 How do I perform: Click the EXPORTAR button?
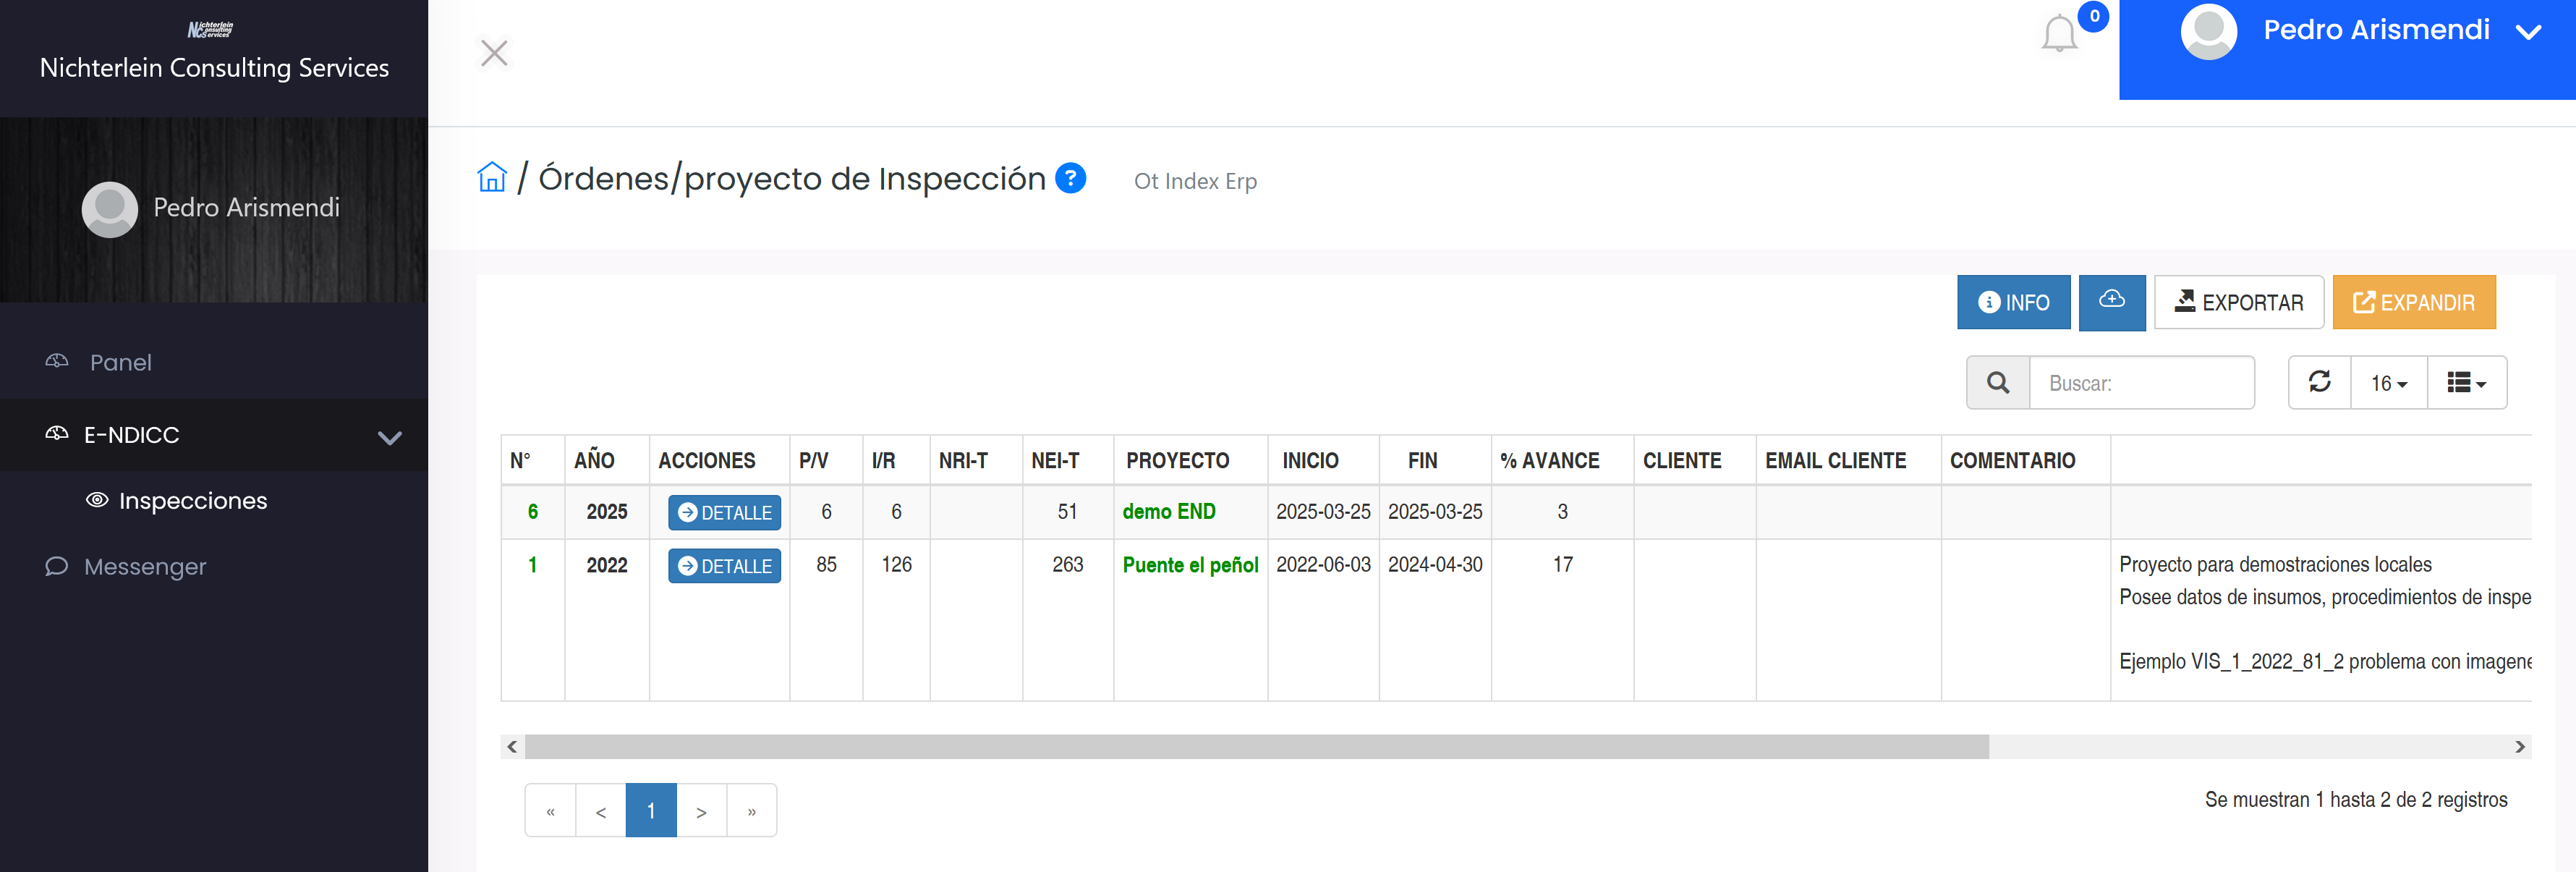(2238, 302)
